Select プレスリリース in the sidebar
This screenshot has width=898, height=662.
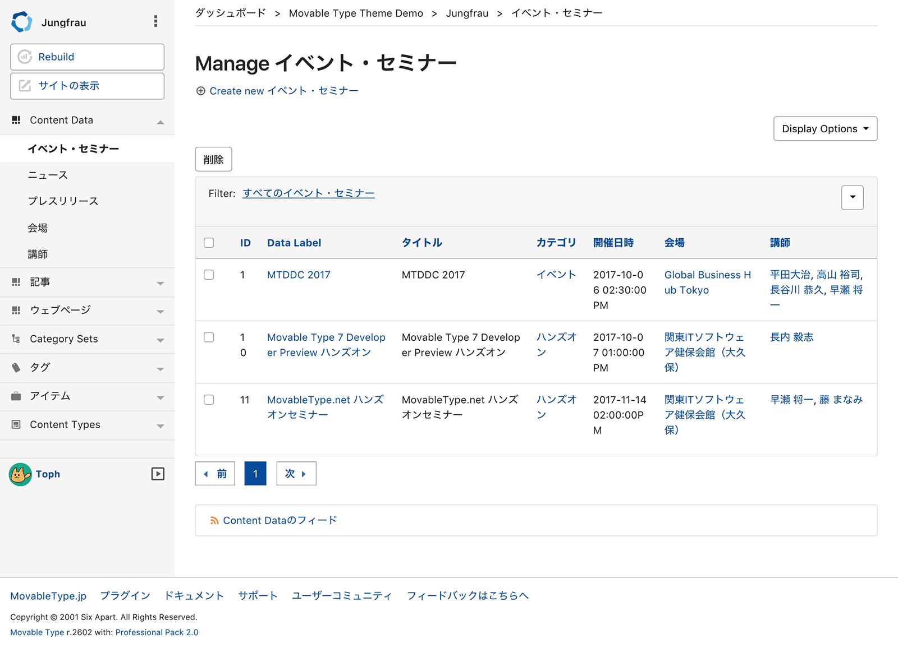coord(63,201)
